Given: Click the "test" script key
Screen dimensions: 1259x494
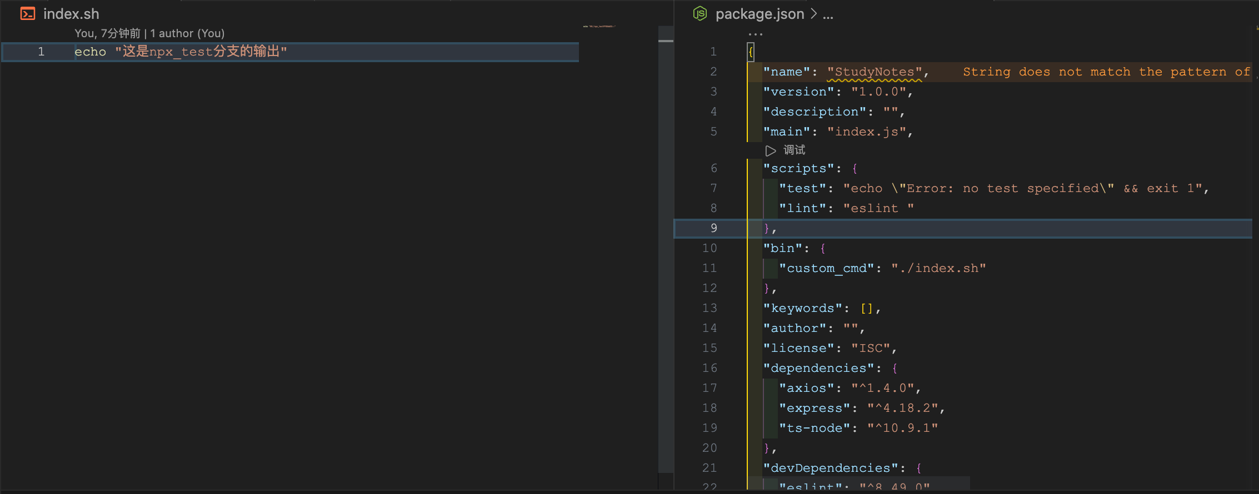Looking at the screenshot, I should click(803, 188).
